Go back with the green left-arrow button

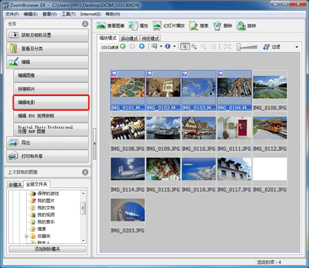coord(123,47)
